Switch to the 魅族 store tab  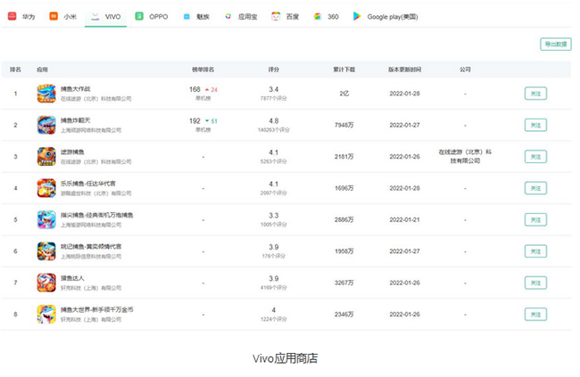196,17
